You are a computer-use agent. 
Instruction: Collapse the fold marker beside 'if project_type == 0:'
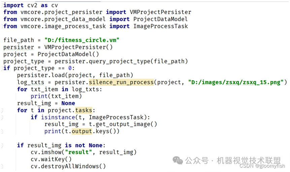coord(2,68)
